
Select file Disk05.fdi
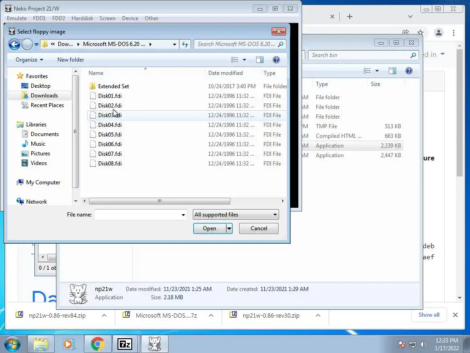(110, 135)
